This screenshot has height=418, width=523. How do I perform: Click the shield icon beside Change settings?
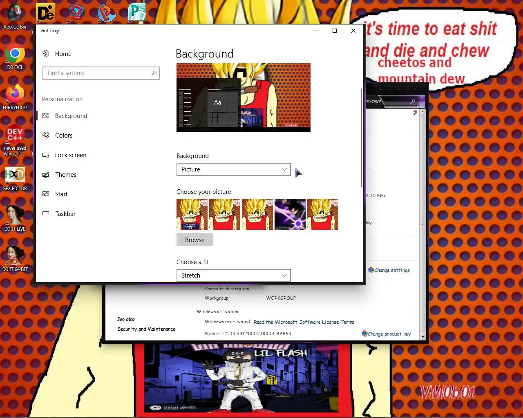click(x=371, y=270)
